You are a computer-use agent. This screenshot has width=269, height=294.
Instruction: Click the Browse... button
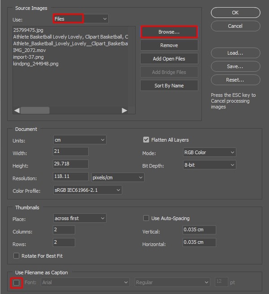point(169,32)
